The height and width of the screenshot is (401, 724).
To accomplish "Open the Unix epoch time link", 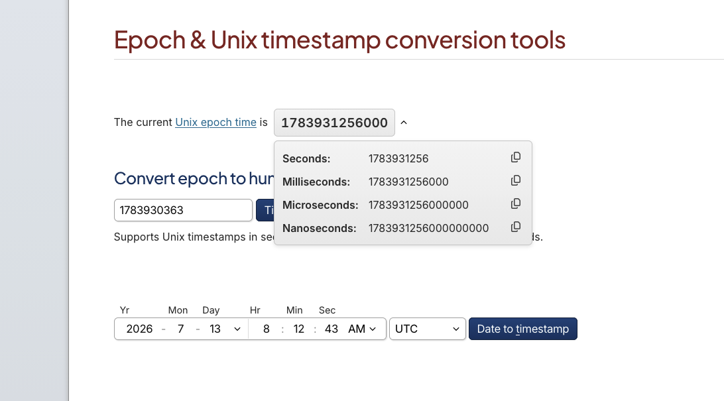I will (x=215, y=122).
